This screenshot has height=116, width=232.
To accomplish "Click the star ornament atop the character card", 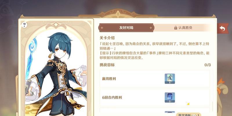I will [56, 25].
